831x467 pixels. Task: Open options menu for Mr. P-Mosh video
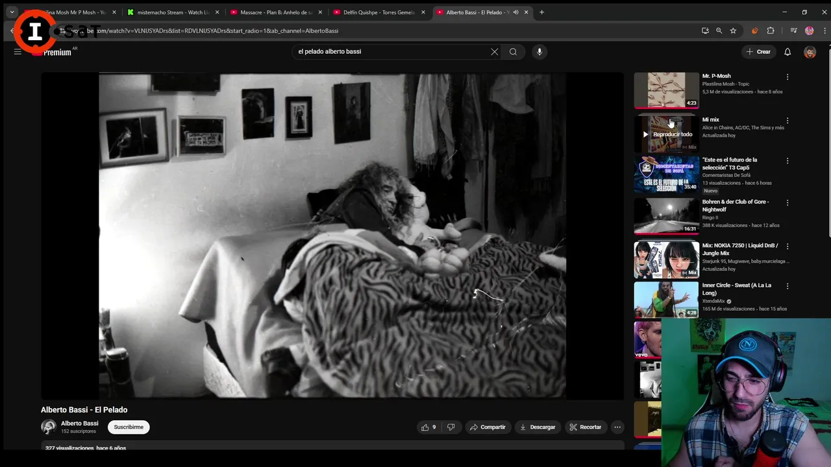[x=788, y=77]
